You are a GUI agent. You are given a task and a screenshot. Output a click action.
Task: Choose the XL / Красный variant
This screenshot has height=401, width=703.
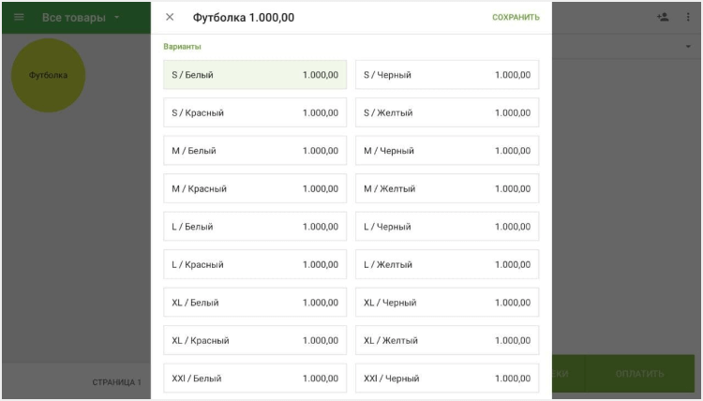click(255, 340)
